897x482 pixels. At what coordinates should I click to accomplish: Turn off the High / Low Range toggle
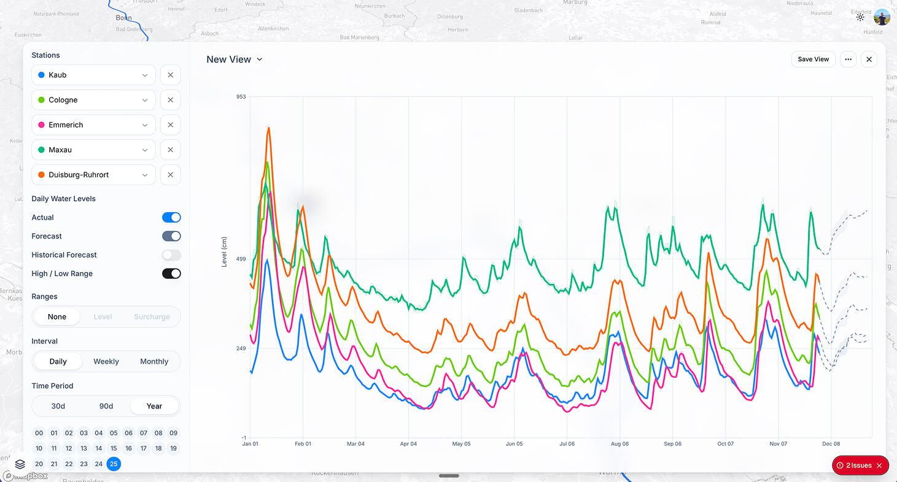(x=171, y=274)
